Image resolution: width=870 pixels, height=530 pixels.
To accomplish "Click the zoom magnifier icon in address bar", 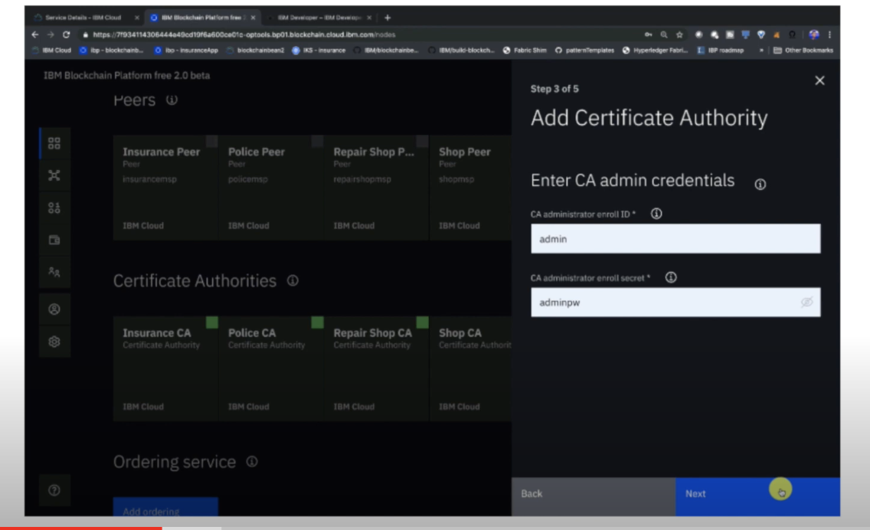I will 663,34.
